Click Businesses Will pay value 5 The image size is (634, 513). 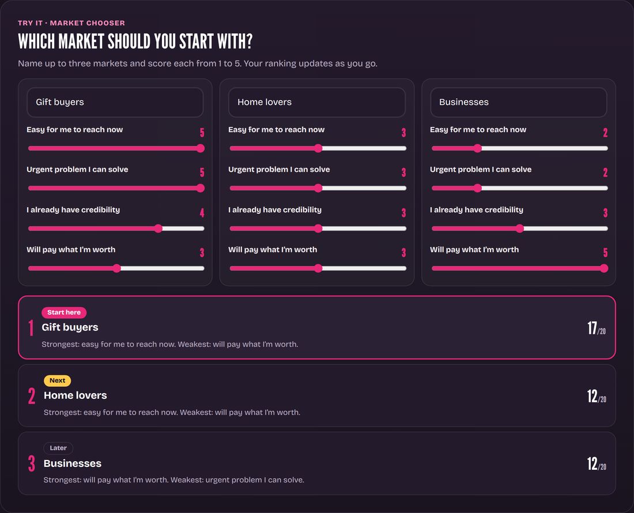605,252
